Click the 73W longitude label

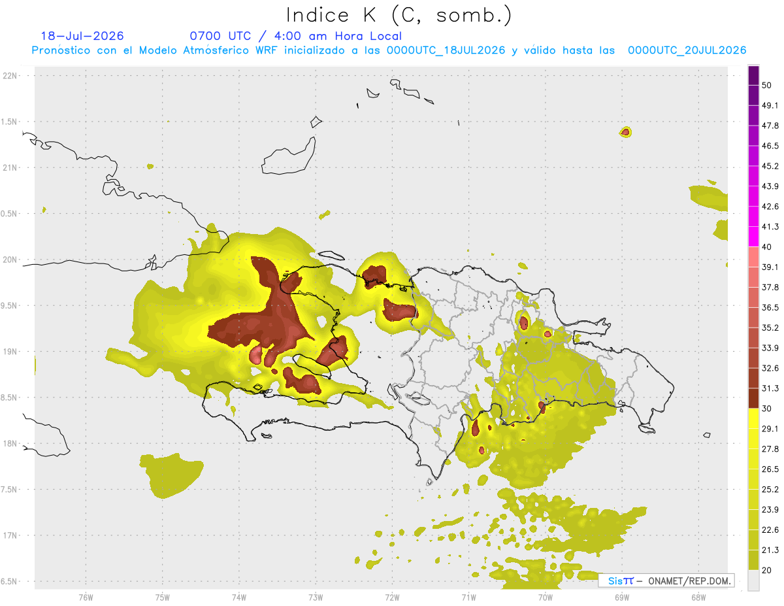click(316, 598)
